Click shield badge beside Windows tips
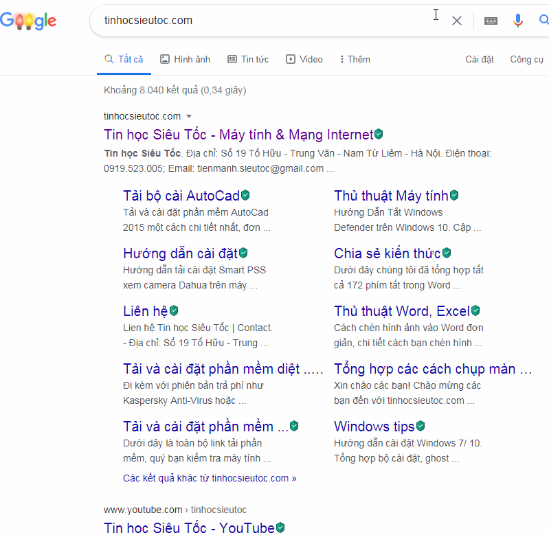 (x=421, y=426)
